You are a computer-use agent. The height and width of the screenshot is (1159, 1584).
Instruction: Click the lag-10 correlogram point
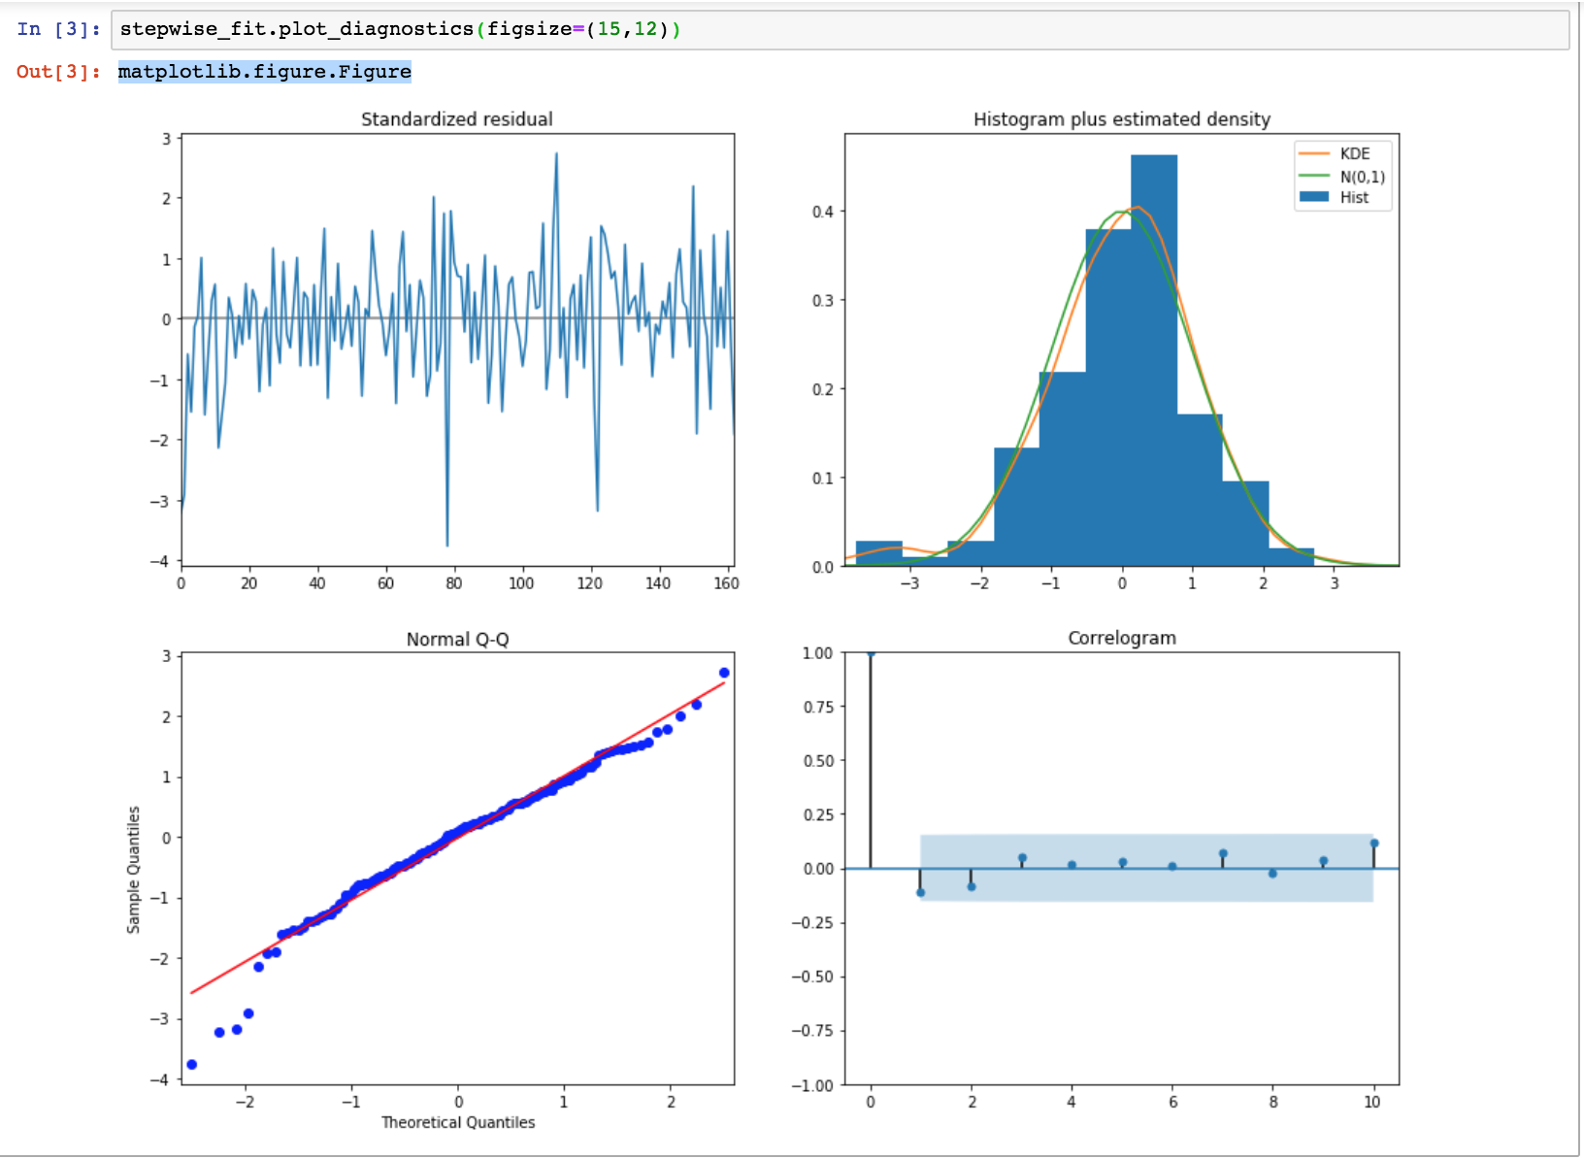coord(1373,844)
